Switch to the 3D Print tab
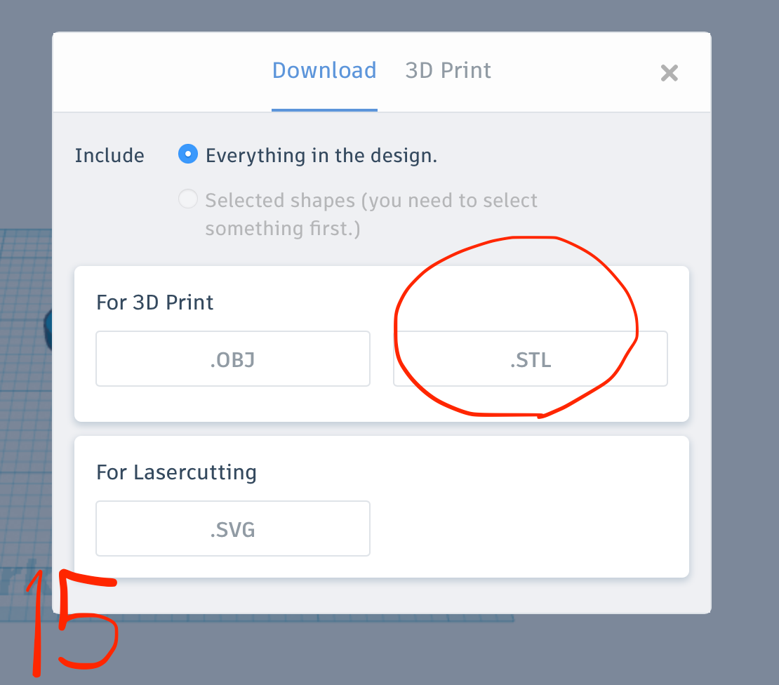The width and height of the screenshot is (779, 685). click(x=448, y=71)
